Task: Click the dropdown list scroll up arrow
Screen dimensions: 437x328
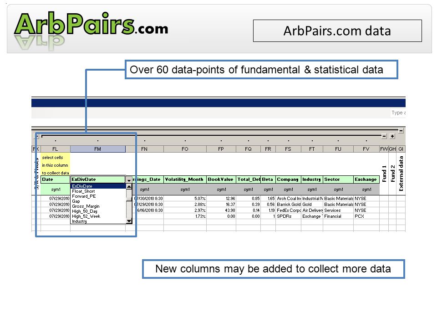Action: pyautogui.click(x=129, y=186)
